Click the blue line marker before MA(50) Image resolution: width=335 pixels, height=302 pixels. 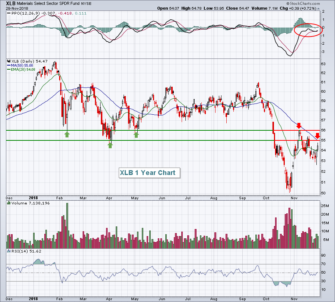coord(9,66)
